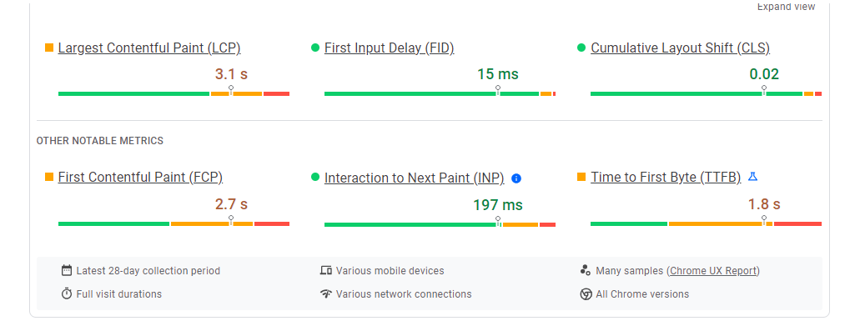Expand the view via Expand view
845x331 pixels.
click(x=787, y=7)
